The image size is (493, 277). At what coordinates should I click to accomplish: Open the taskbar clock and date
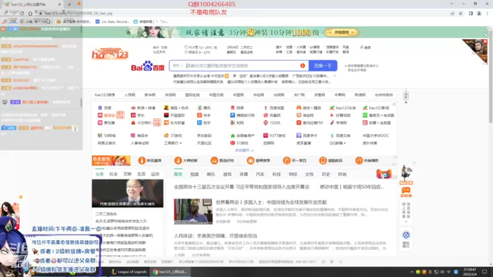[x=470, y=271]
